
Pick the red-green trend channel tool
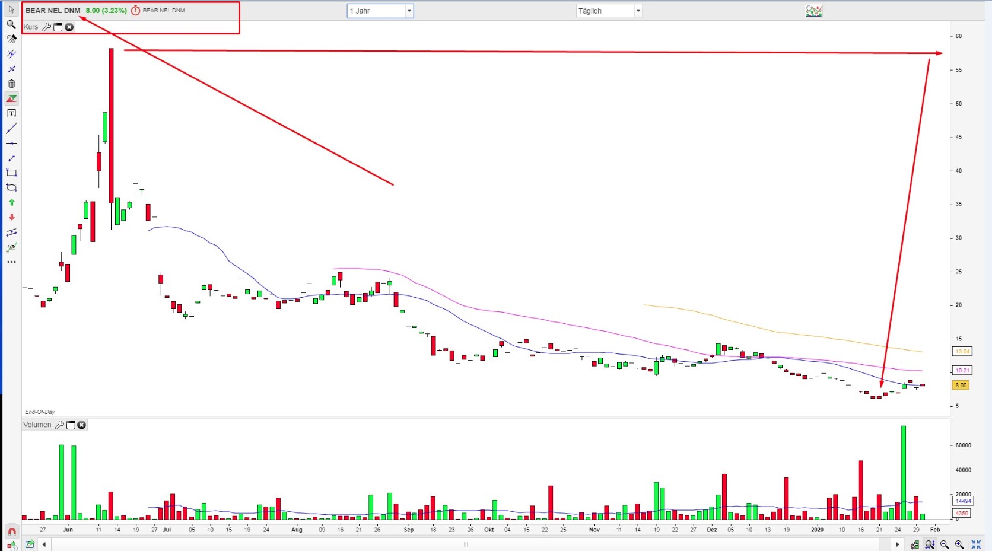click(x=11, y=98)
